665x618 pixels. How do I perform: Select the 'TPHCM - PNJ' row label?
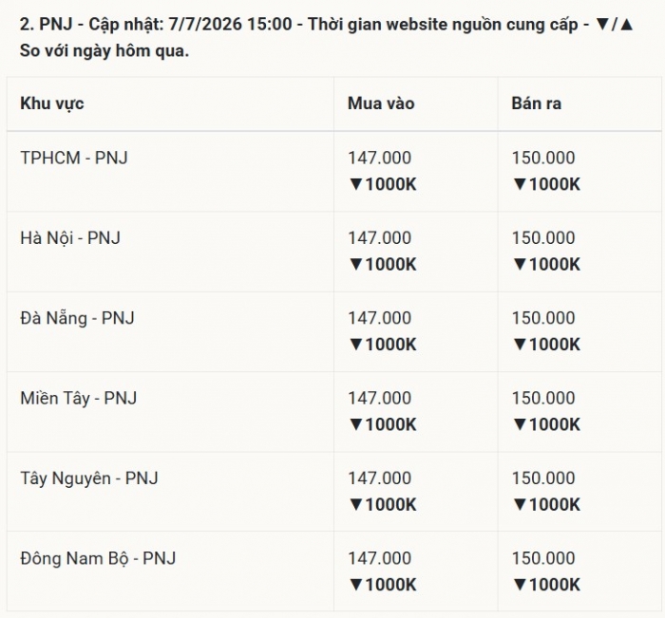click(74, 158)
